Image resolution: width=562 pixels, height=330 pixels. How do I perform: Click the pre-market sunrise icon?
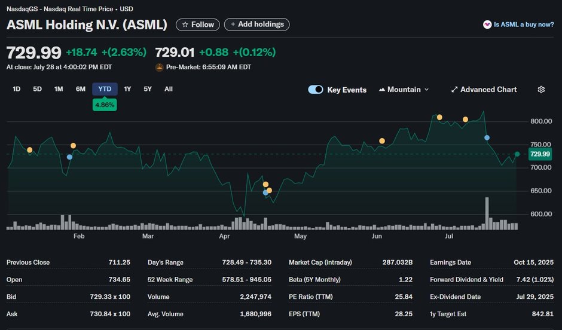coord(159,67)
